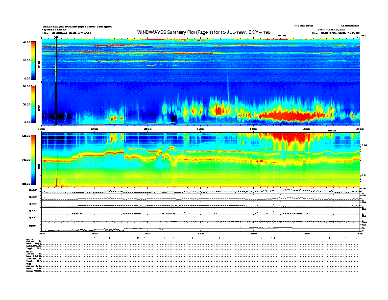Click the RAD1 color scale bar
This screenshot has width=388, height=300.
tap(33, 104)
